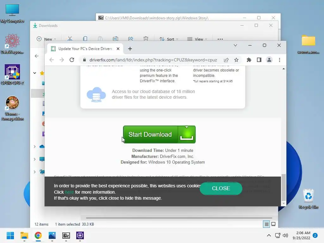Click 'Manufacturer: DriverFix.com, Inc.' text

coord(163,156)
